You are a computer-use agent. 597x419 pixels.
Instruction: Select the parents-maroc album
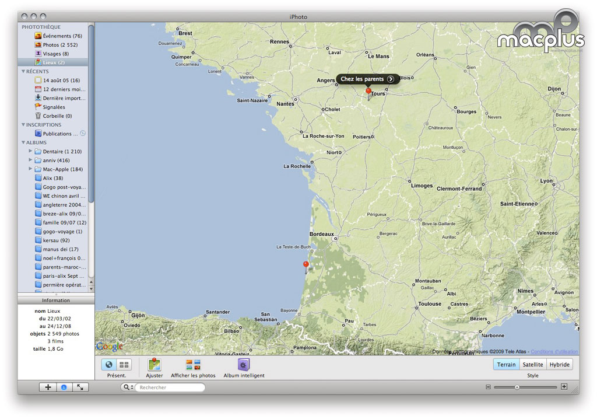point(60,267)
